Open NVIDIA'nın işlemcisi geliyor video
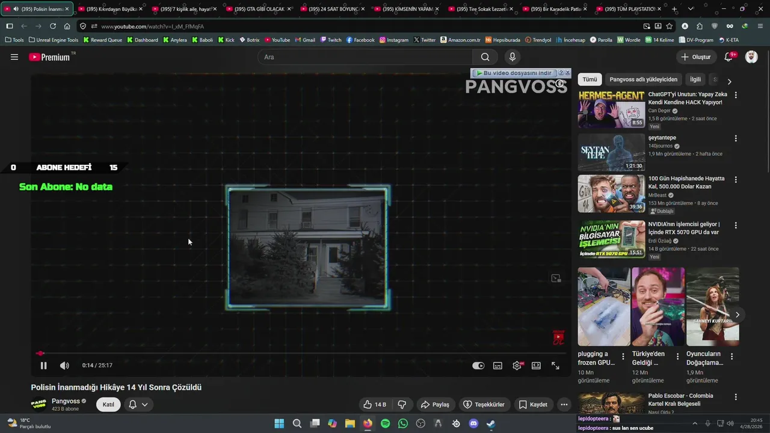The width and height of the screenshot is (770, 433). tap(611, 239)
